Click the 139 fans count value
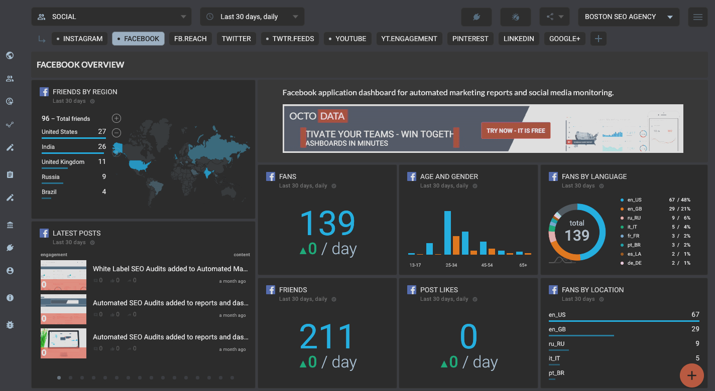 327,223
